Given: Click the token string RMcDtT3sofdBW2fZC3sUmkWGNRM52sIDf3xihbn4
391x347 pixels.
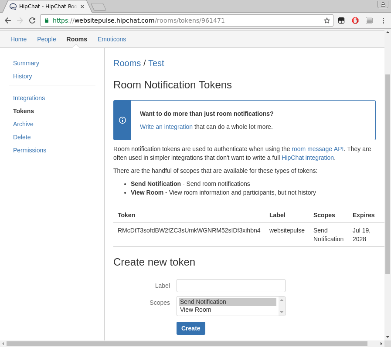Looking at the screenshot, I should [189, 230].
